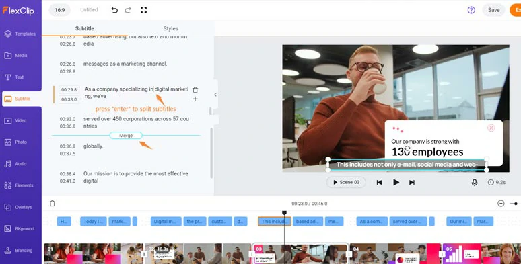
Task: Edit the 00:29.8 start time field
Action: (69, 89)
